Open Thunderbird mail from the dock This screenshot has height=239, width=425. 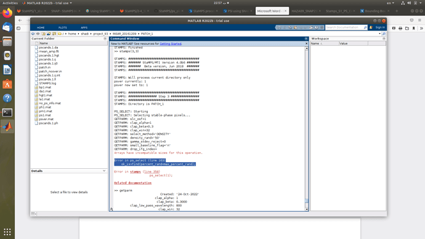(x=7, y=27)
